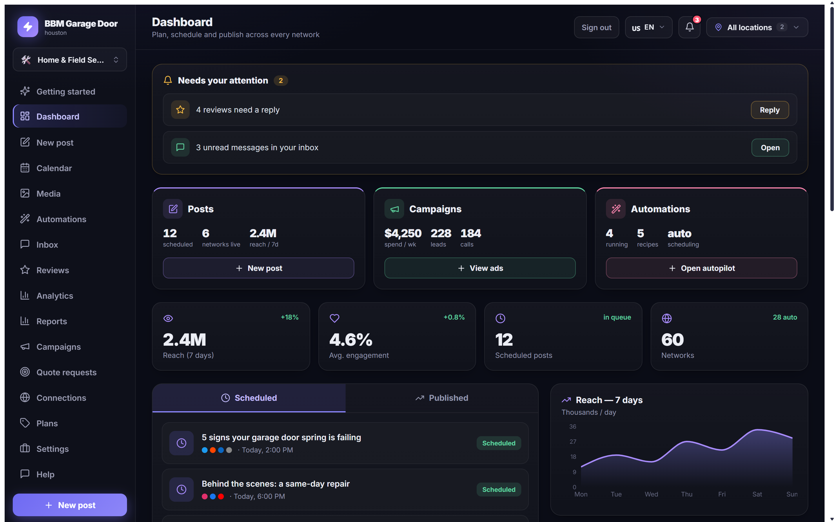Expand the All locations dropdown
Image resolution: width=835 pixels, height=522 pixels.
757,27
